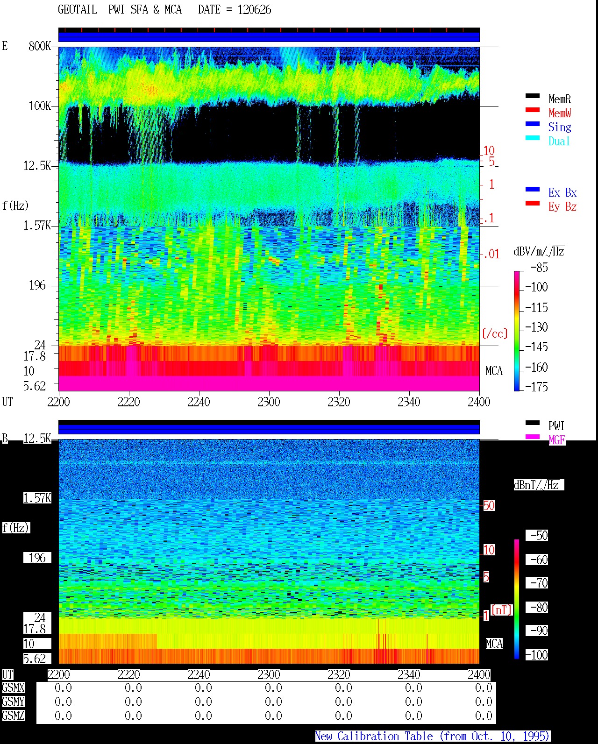This screenshot has width=598, height=744.
Task: Click the blue Sing legend swatch
Action: pyautogui.click(x=533, y=124)
